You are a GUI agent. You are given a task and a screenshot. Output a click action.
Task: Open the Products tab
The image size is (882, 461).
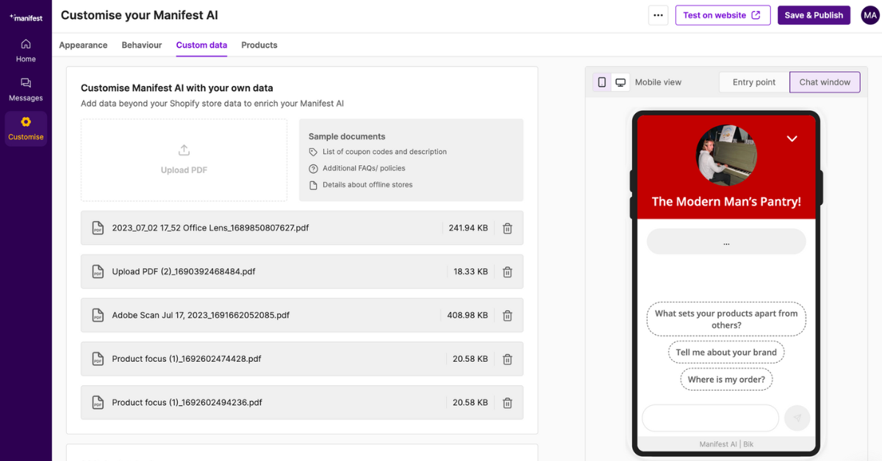pyautogui.click(x=259, y=45)
